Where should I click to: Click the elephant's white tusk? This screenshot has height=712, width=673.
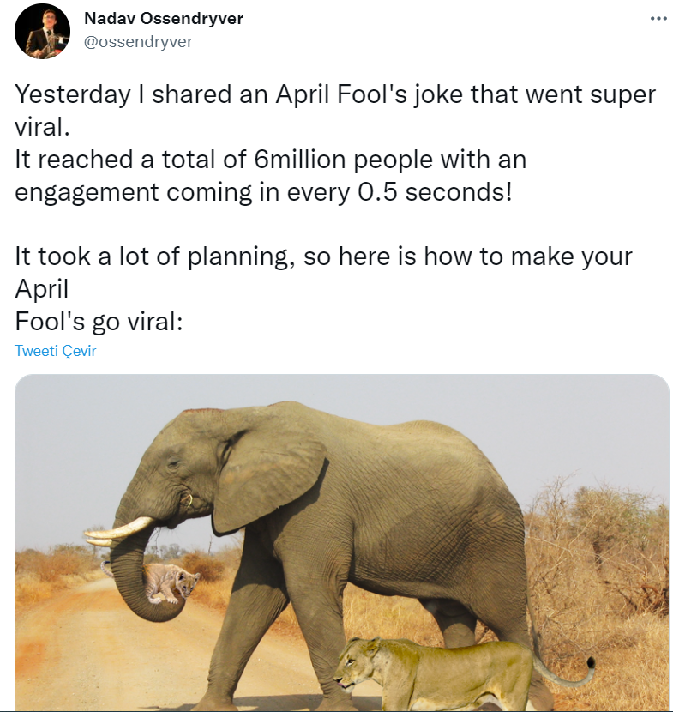[x=120, y=529]
